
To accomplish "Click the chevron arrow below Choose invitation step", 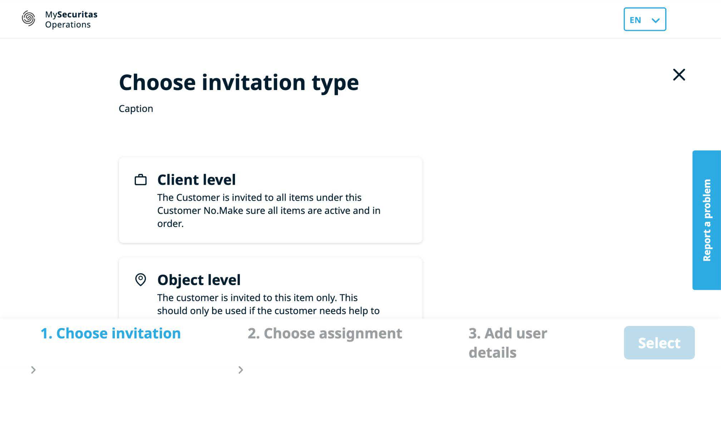I will pos(33,370).
